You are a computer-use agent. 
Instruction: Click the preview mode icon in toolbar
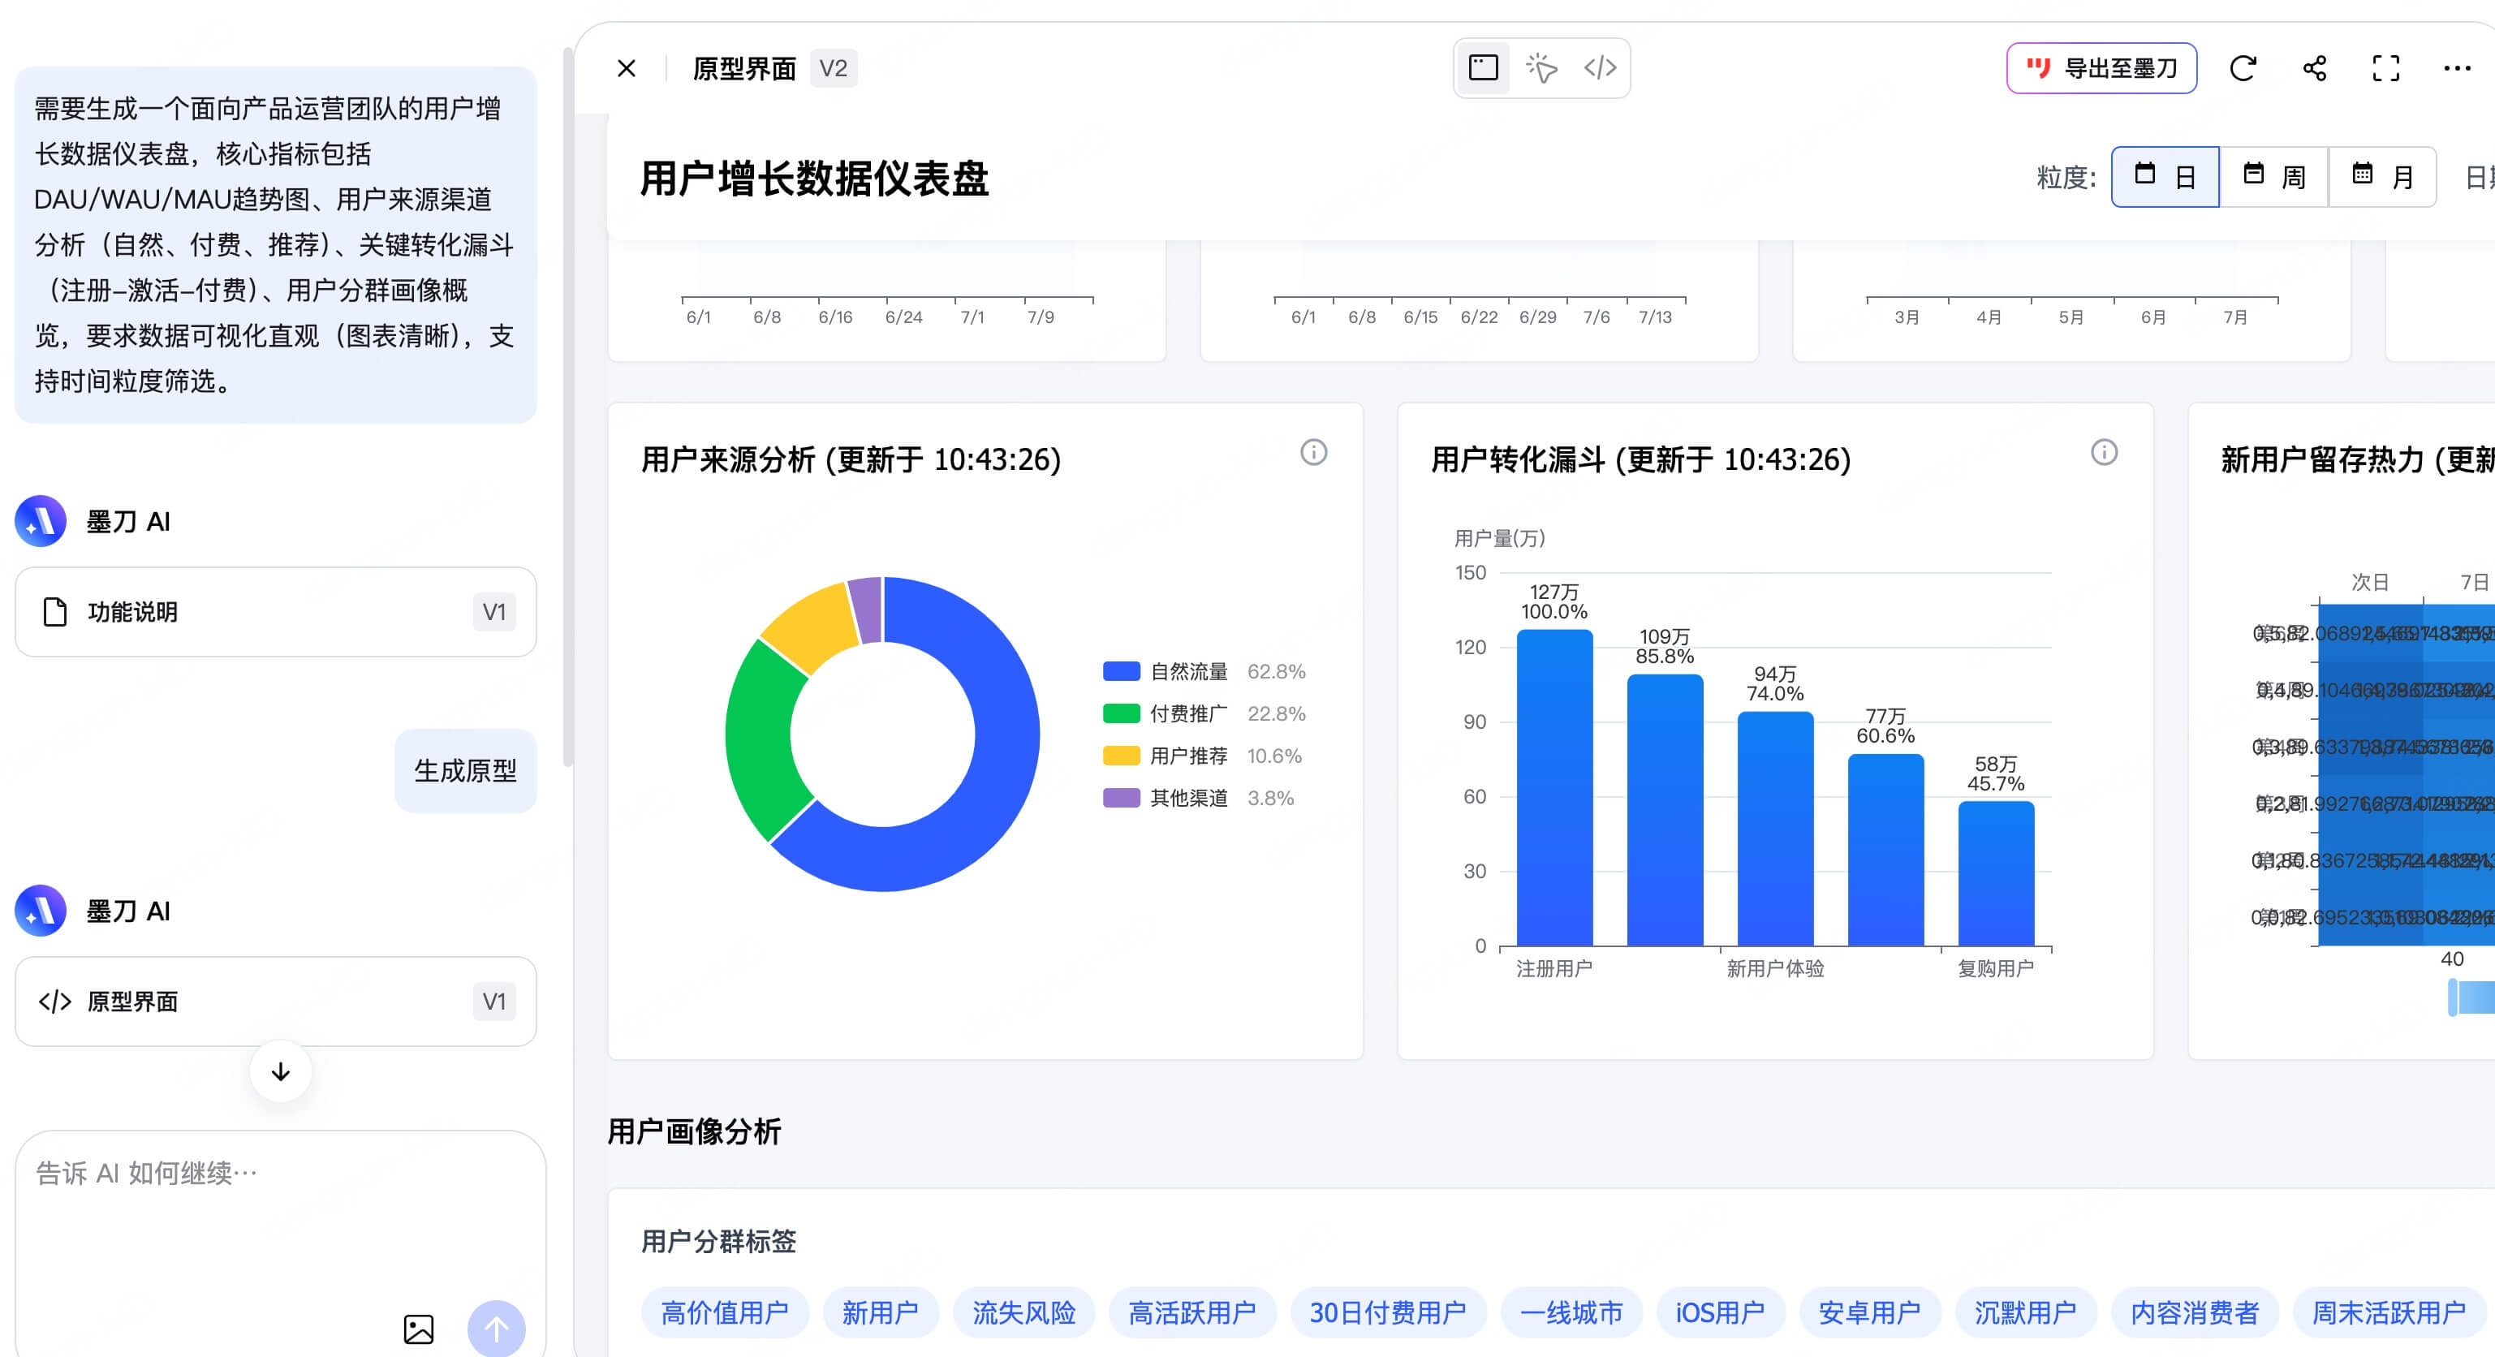coord(1483,68)
